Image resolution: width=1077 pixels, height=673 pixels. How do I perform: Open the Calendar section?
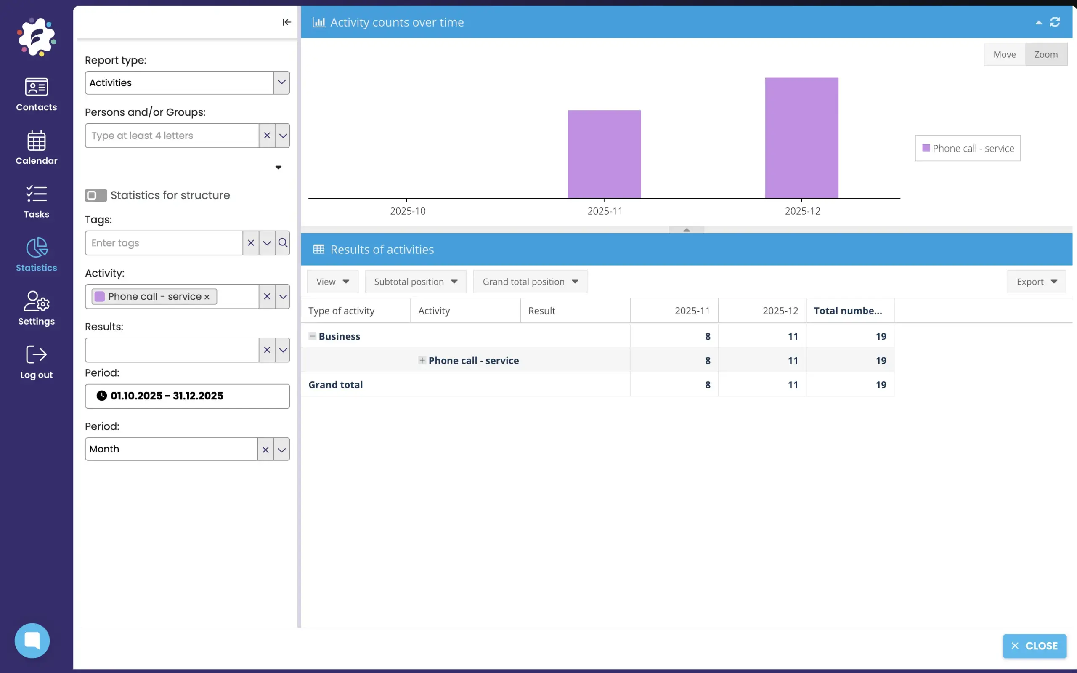[x=36, y=148]
